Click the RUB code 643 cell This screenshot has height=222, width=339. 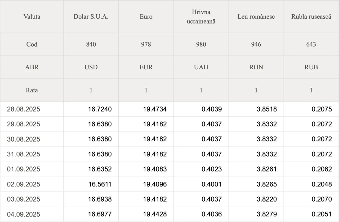(x=311, y=44)
